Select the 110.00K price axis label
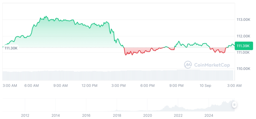 coord(243,69)
